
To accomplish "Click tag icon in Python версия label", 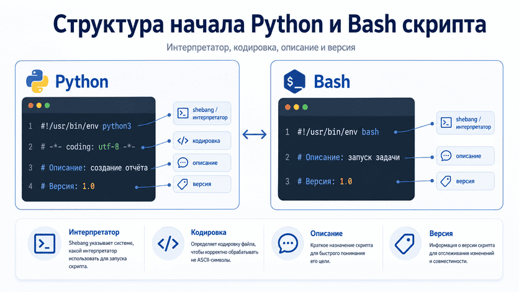I will click(183, 184).
